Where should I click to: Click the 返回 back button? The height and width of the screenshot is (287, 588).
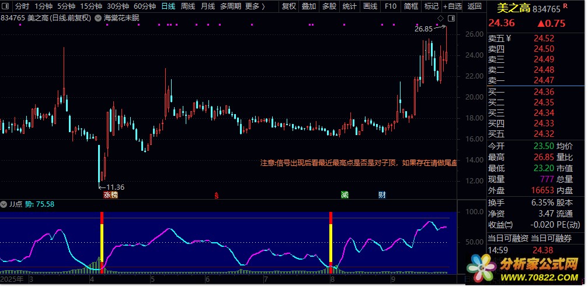click(x=475, y=6)
